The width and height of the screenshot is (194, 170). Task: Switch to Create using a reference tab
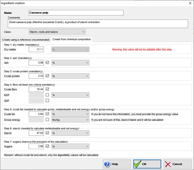coord(26,40)
